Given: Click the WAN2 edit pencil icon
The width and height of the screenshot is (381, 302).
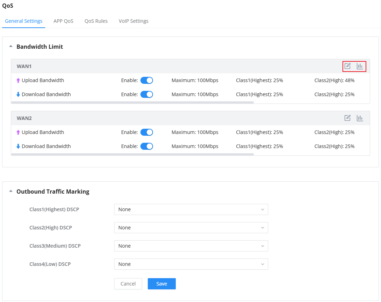Looking at the screenshot, I should (x=347, y=118).
